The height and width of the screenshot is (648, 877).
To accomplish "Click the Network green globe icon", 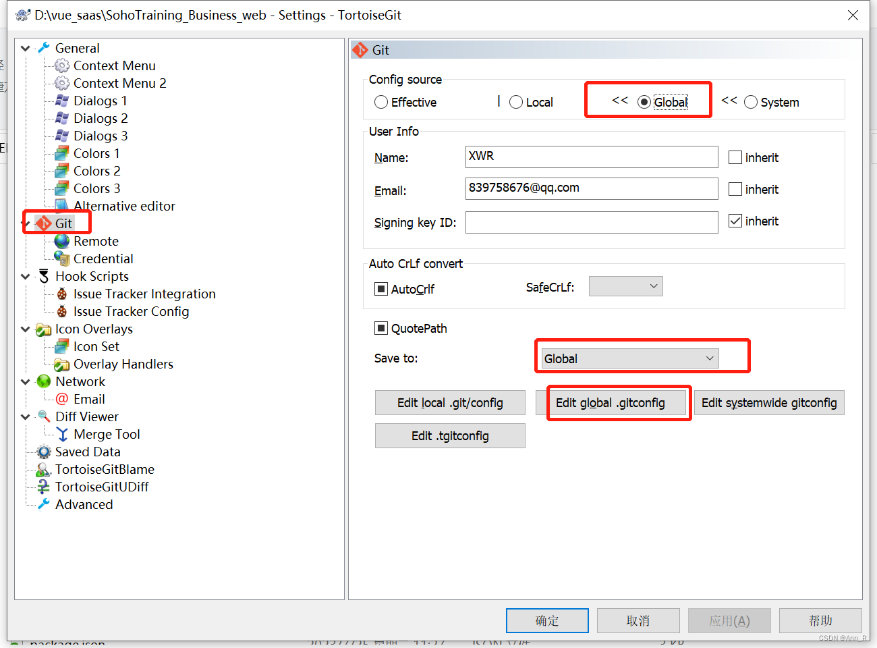I will pyautogui.click(x=44, y=381).
